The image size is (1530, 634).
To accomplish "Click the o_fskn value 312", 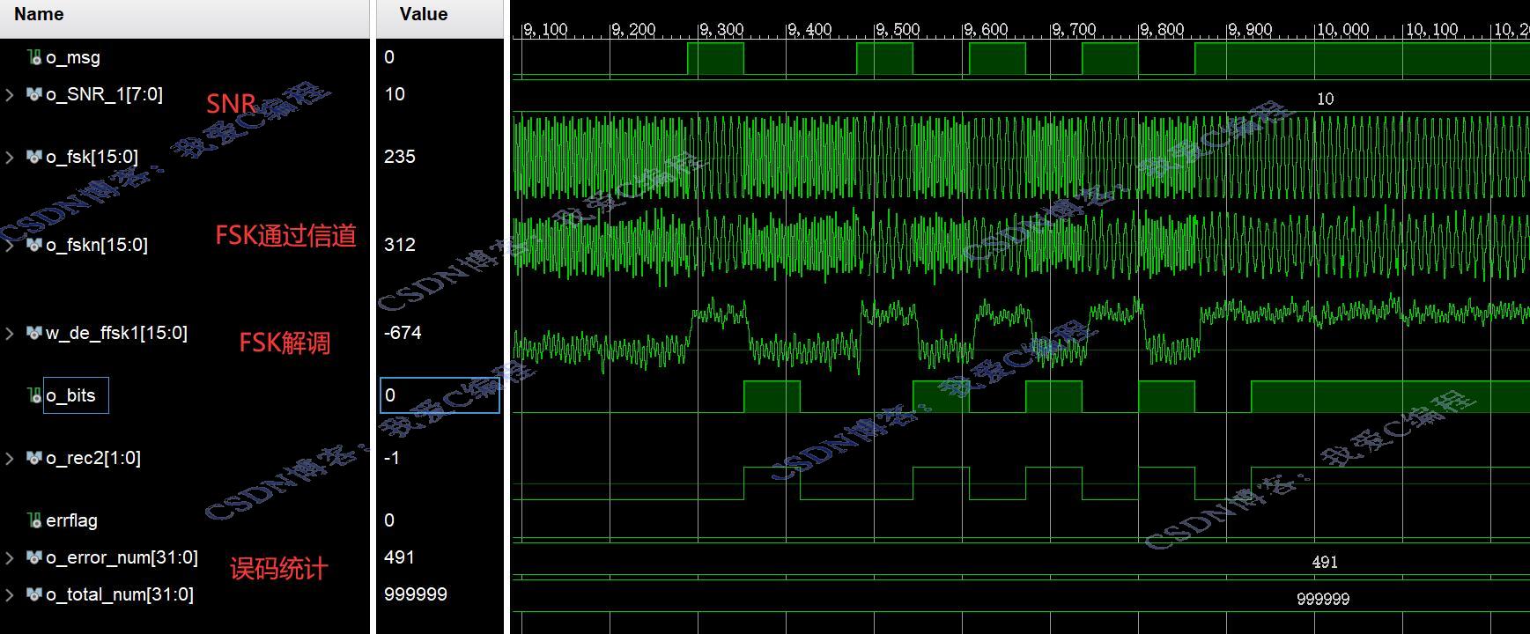I will (400, 245).
